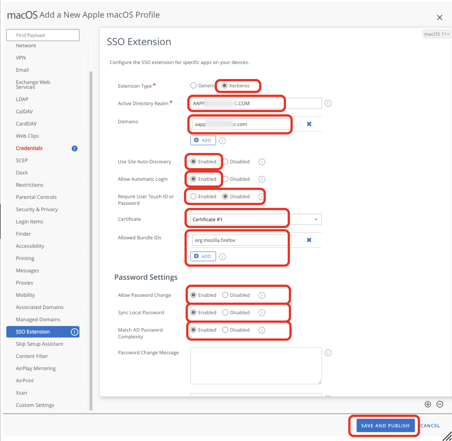Click info icon for Use Site Auto-Discovery

262,162
